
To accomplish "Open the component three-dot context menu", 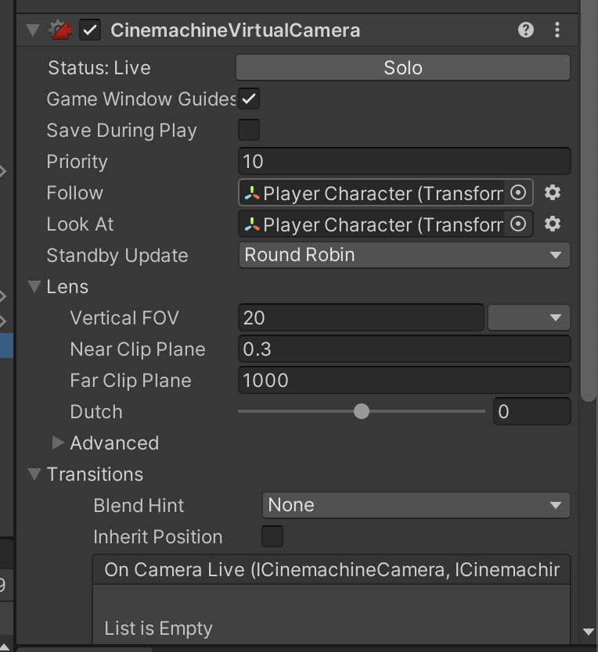I will tap(557, 30).
